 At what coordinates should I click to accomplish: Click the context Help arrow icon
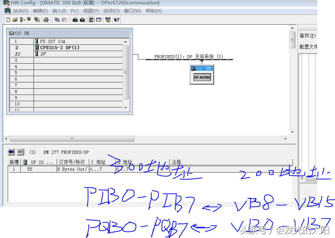coord(117,20)
